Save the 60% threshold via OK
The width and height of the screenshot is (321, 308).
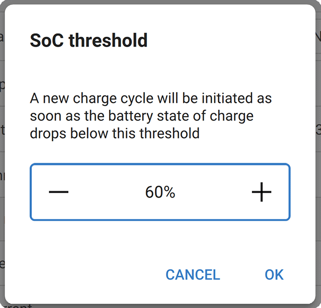coord(274,275)
